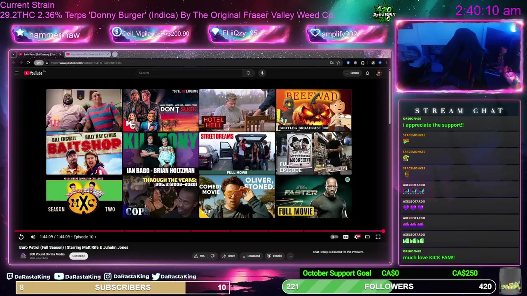Play the Hotel Hell suggested video
This screenshot has width=527, height=296.
(x=237, y=110)
